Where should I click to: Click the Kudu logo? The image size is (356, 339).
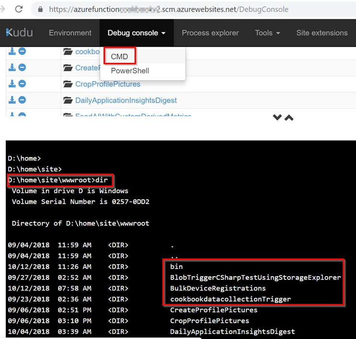pos(19,33)
